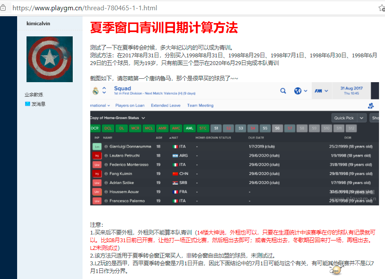
Task: Click info icon beside Francesco Palermo
Action: tap(106, 201)
